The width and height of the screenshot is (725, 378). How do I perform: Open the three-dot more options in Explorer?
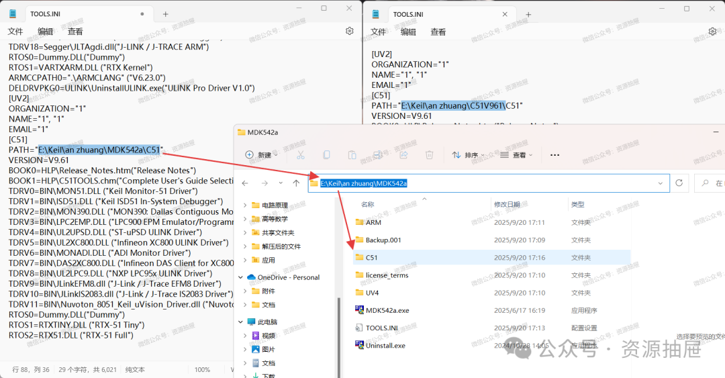[x=555, y=155]
